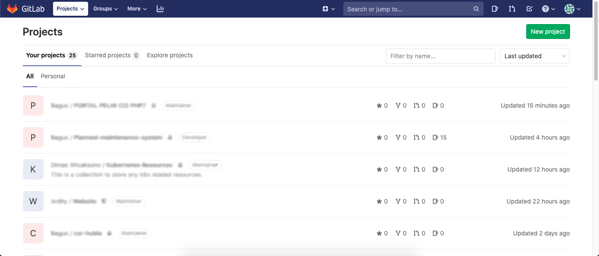This screenshot has width=599, height=256.
Task: Open the More dropdown in the navbar
Action: coord(137,9)
